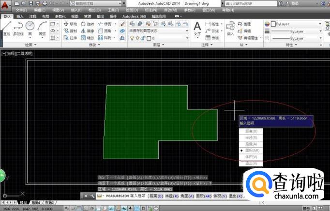Image resolution: width=330 pixels, height=211 pixels.
Task: Select the Stretch (拉伸) tool
Action: pos(70,37)
